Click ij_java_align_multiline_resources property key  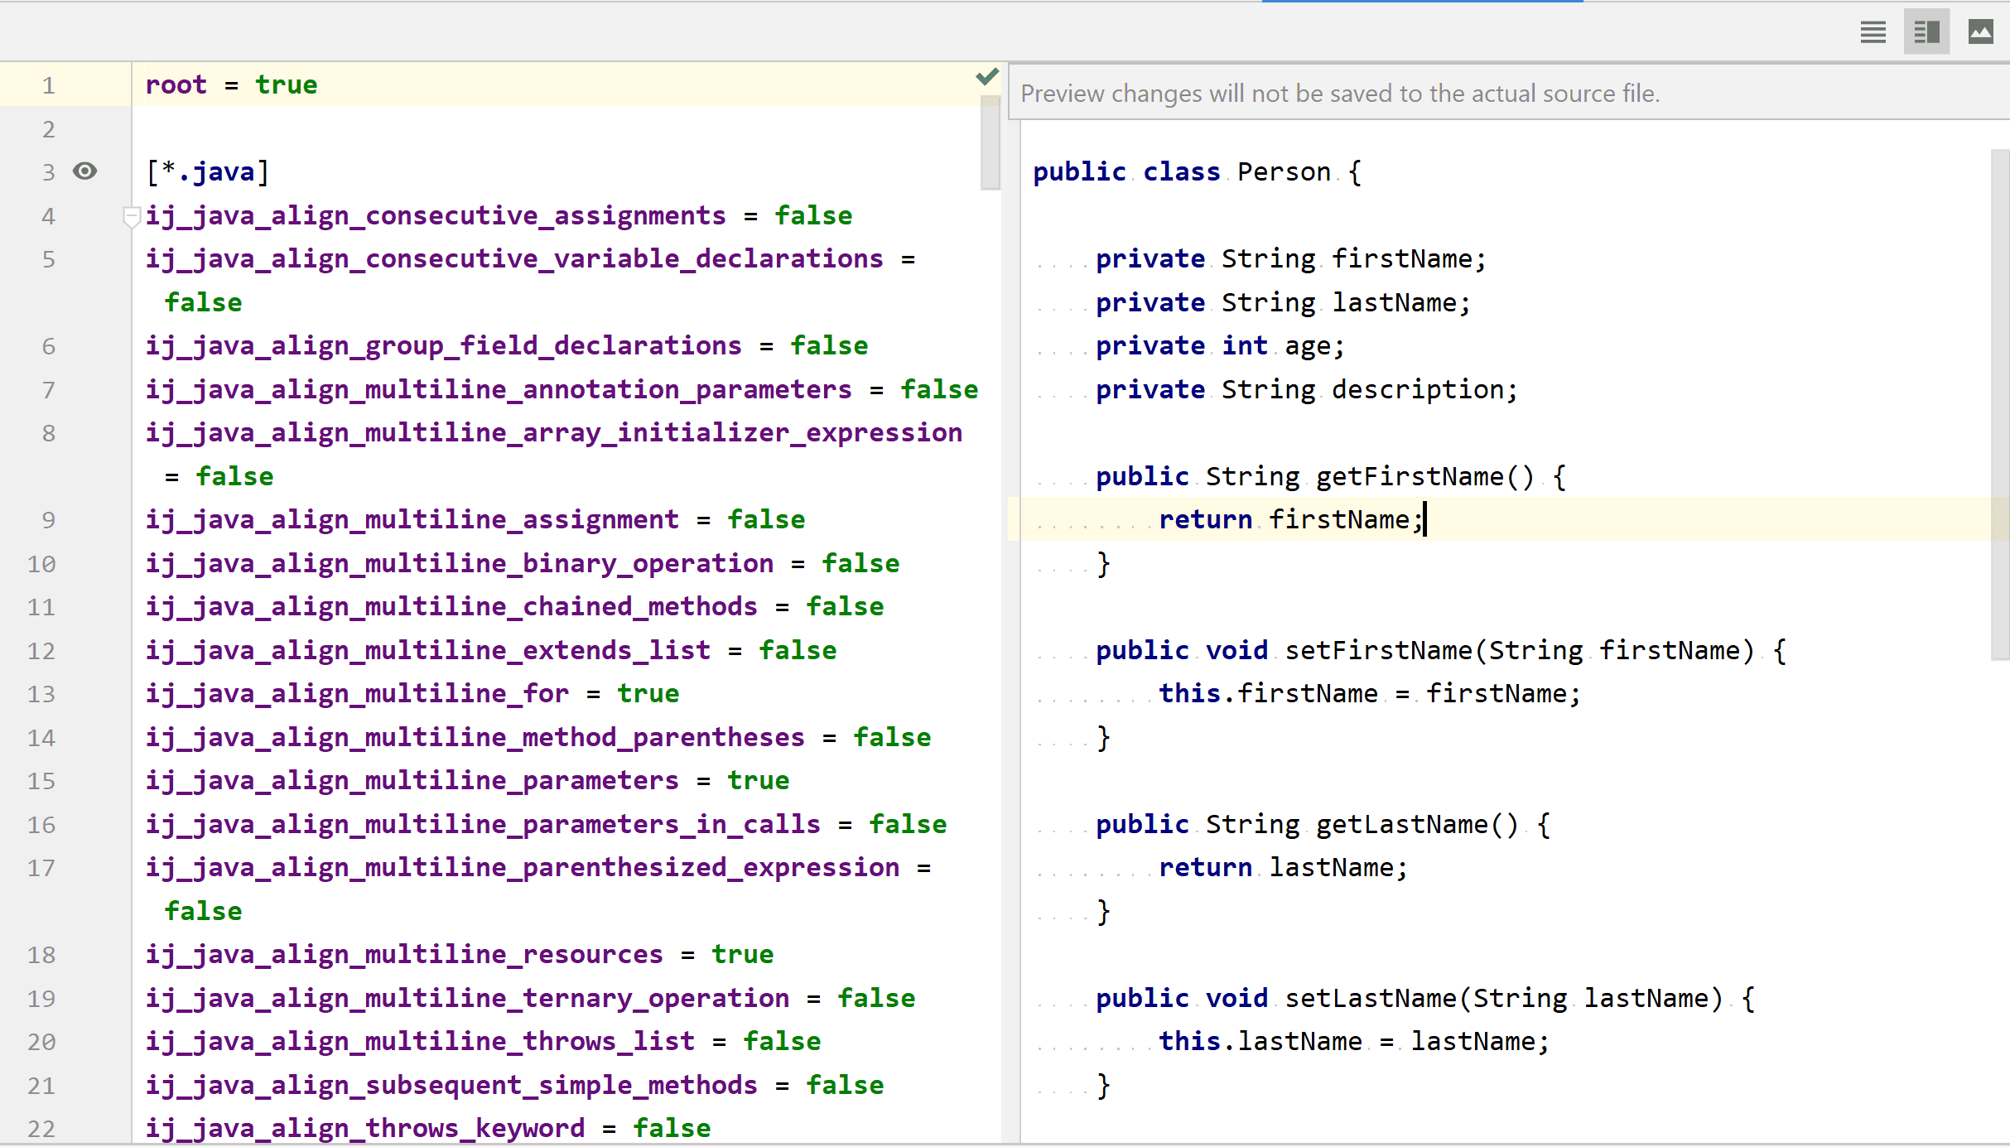[404, 955]
